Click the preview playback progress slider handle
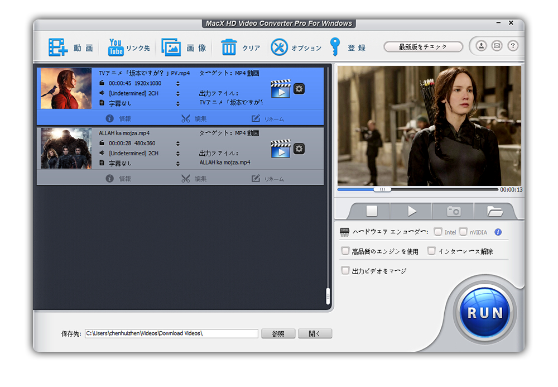Image resolution: width=558 pixels, height=387 pixels. point(382,189)
